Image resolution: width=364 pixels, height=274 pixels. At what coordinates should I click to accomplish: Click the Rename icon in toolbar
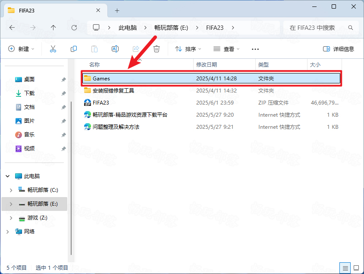click(115, 49)
